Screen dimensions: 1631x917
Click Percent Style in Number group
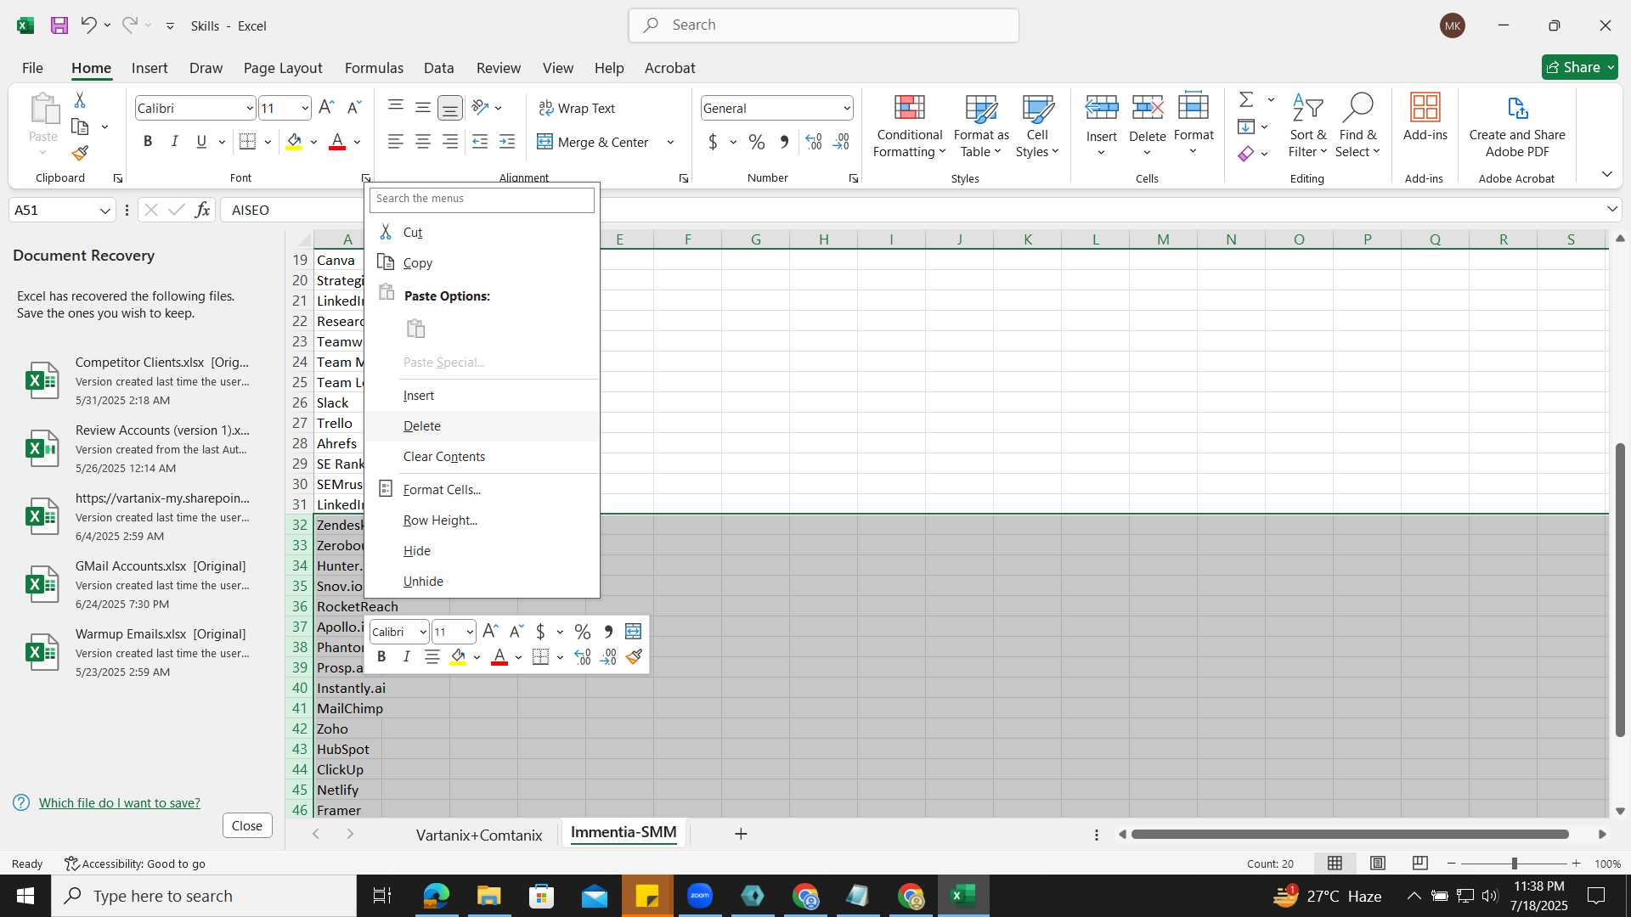tap(757, 142)
